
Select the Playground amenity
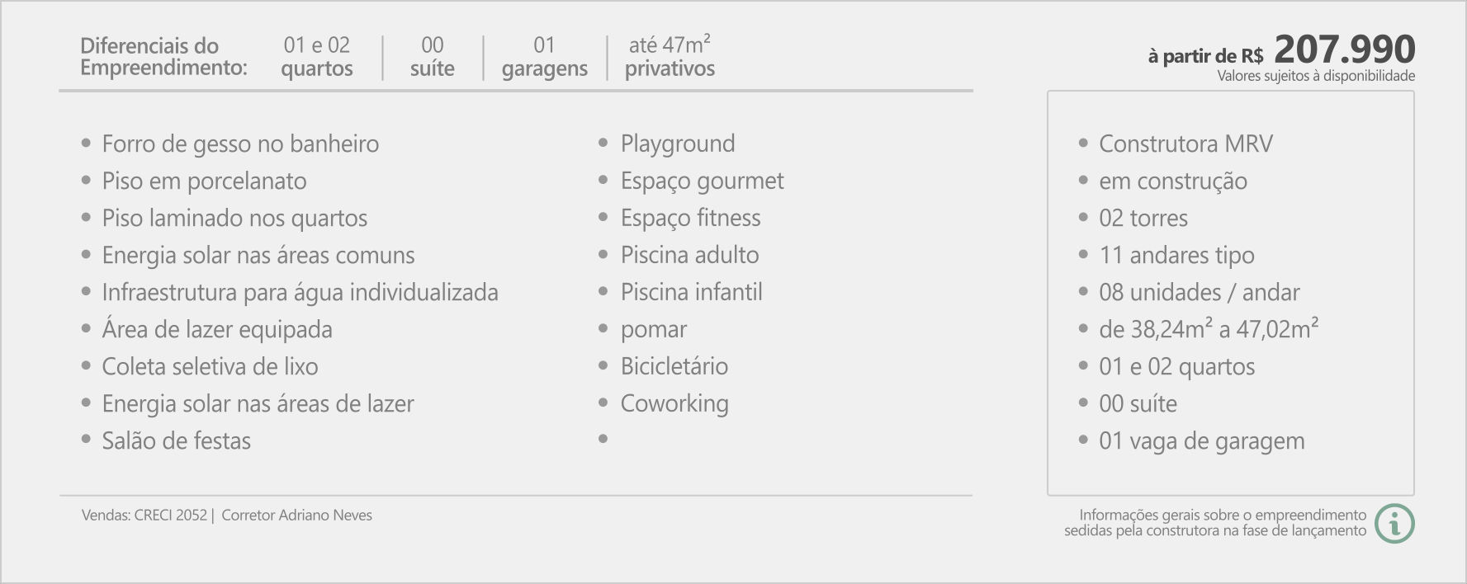[x=678, y=144]
